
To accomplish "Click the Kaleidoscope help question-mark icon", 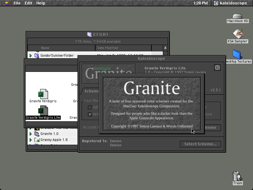I will click(217, 67).
